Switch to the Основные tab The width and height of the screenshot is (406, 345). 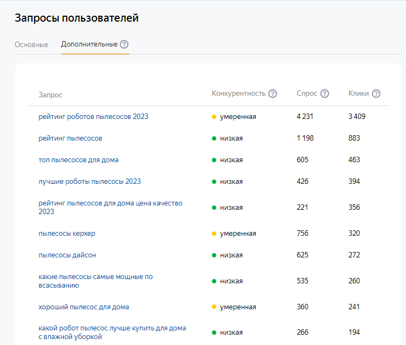tap(31, 44)
